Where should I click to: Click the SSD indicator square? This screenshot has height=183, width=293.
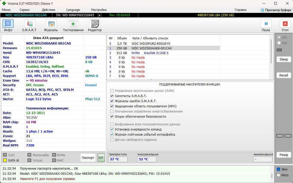pyautogui.click(x=5, y=155)
